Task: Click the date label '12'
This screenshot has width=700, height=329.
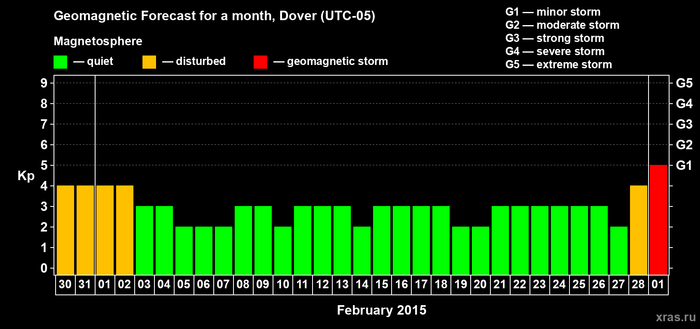Action: 322,284
